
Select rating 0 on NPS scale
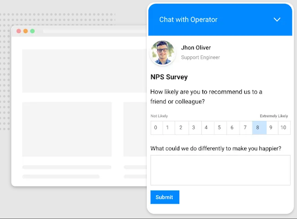tap(157, 128)
